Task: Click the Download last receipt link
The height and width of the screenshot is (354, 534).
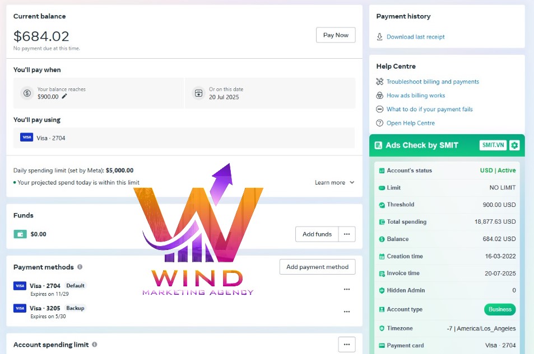Action: (x=415, y=37)
